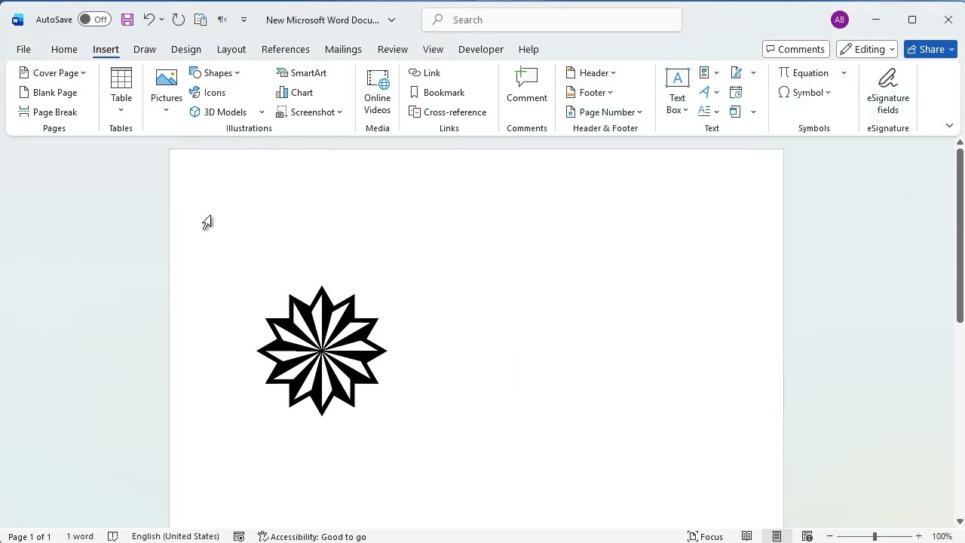Click the Quick Parts icon
Image resolution: width=965 pixels, height=543 pixels.
point(704,72)
